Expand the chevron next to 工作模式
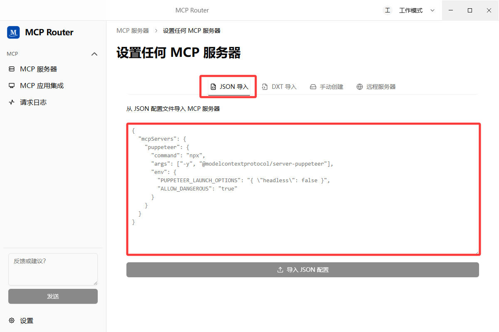This screenshot has width=499, height=332. point(432,10)
